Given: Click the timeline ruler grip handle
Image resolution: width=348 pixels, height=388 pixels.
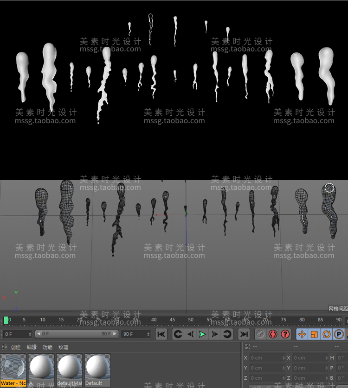Looking at the screenshot, I should [x=1, y=321].
